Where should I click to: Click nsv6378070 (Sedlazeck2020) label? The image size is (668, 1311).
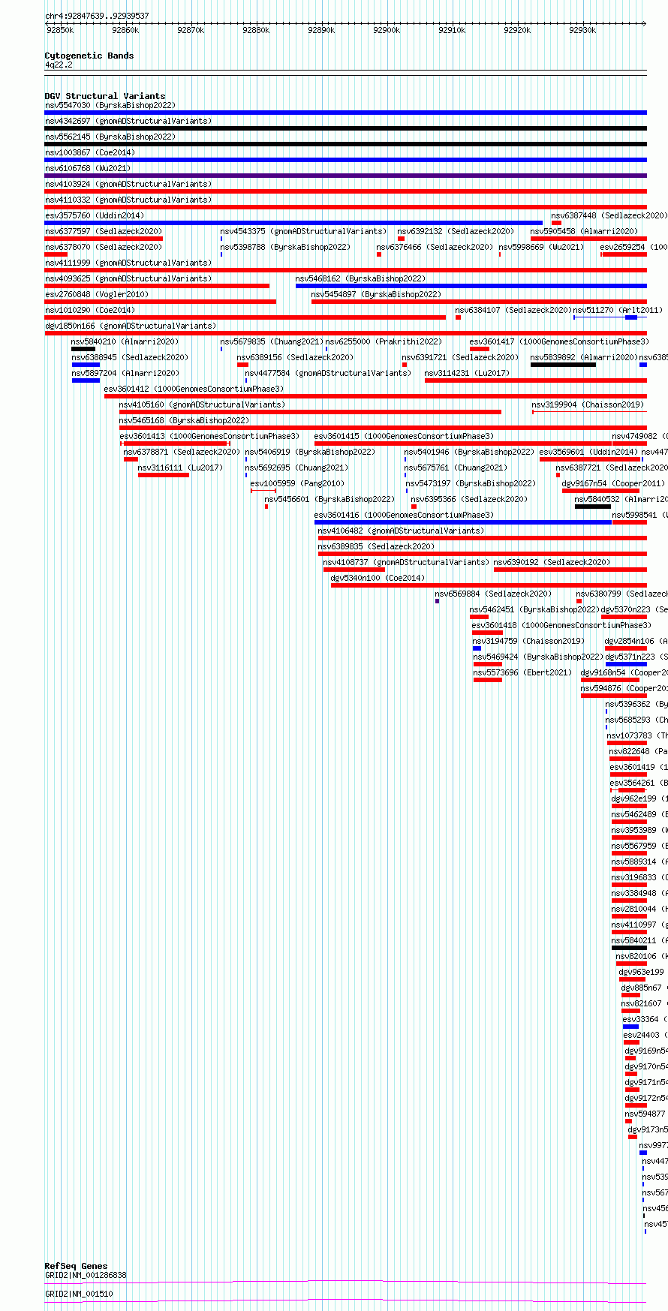[104, 248]
